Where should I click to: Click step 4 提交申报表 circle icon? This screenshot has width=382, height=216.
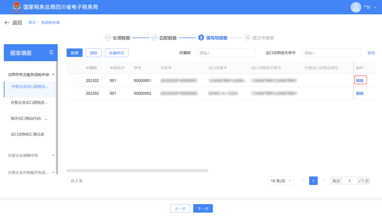click(248, 38)
